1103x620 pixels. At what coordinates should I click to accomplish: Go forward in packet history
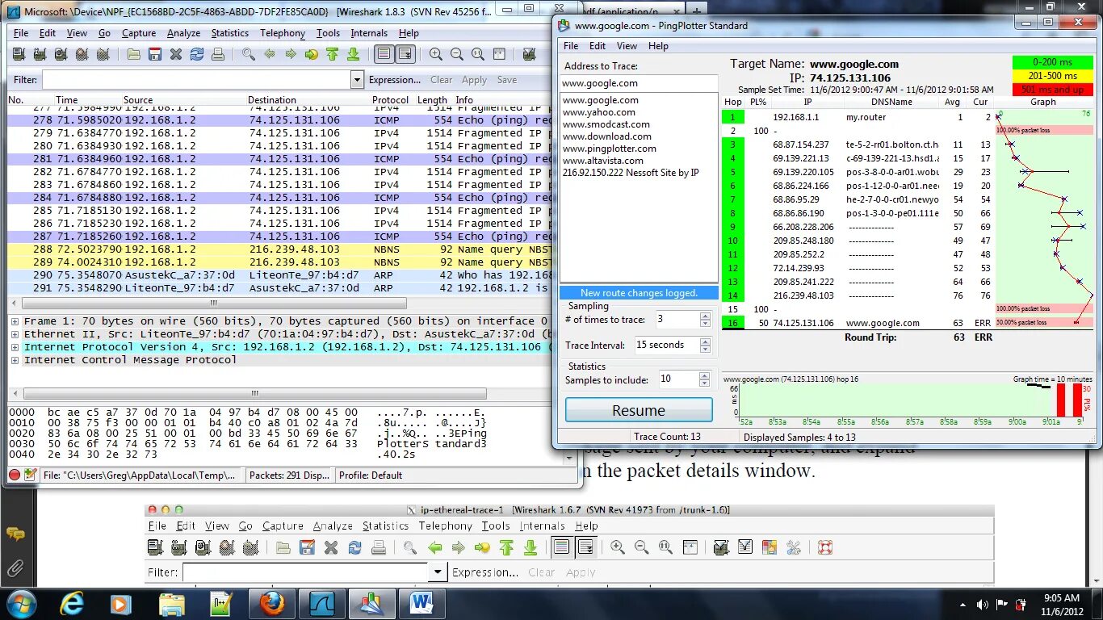[x=291, y=54]
